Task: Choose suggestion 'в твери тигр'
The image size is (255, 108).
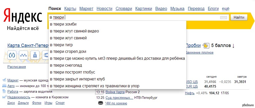Action: click(61, 45)
